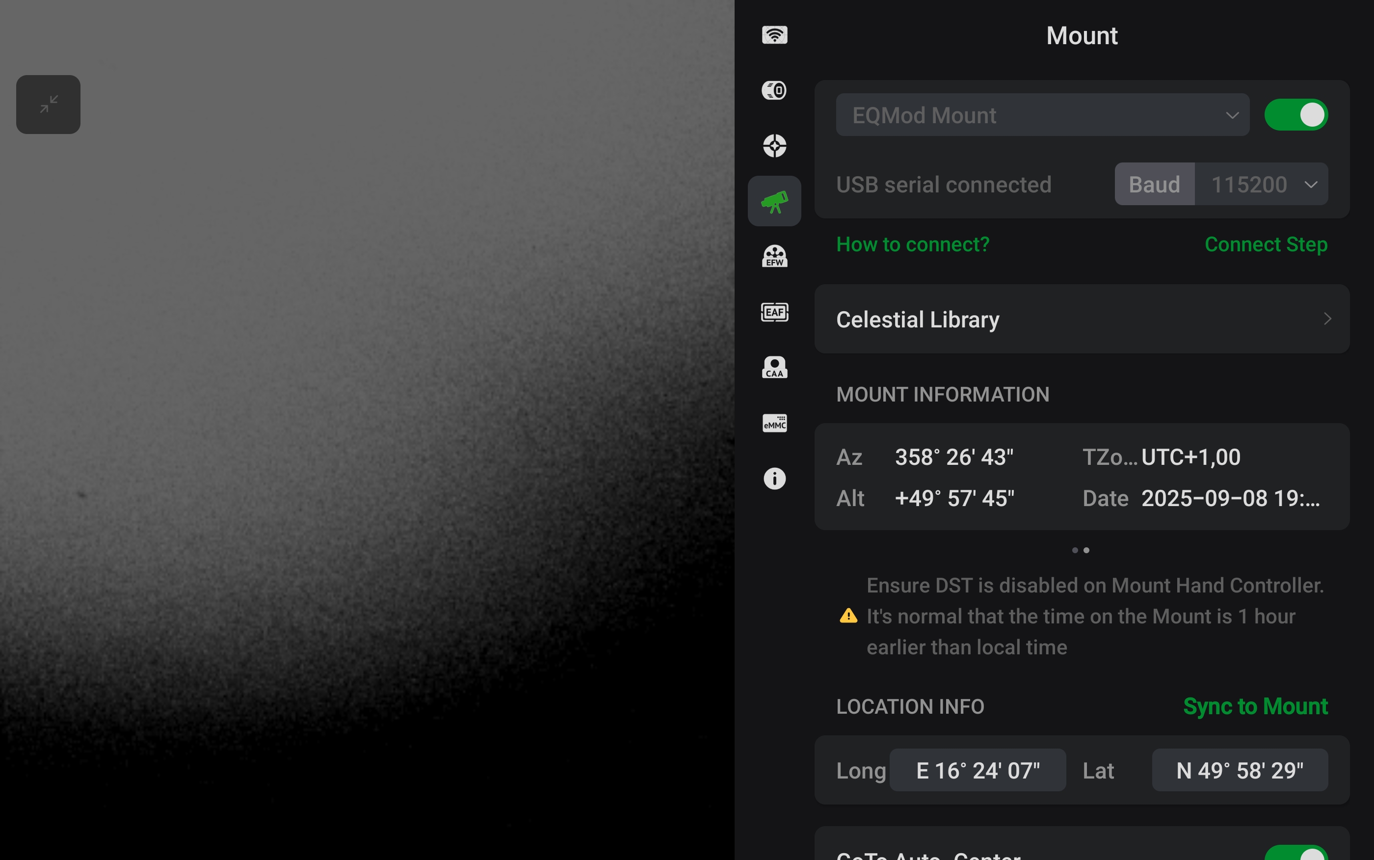Open the CAA rotator settings icon

tap(774, 368)
